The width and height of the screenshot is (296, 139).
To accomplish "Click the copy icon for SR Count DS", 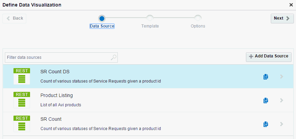I will (x=266, y=77).
